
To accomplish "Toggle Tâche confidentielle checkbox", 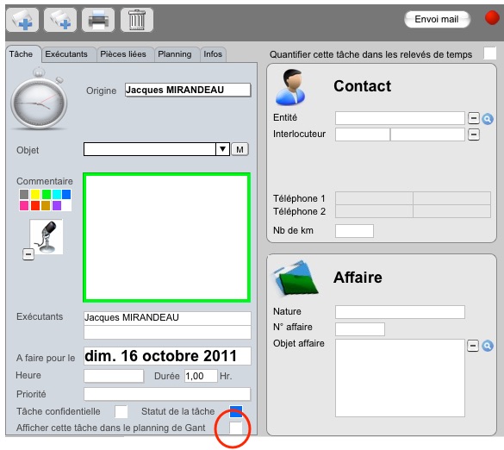I will (x=121, y=411).
